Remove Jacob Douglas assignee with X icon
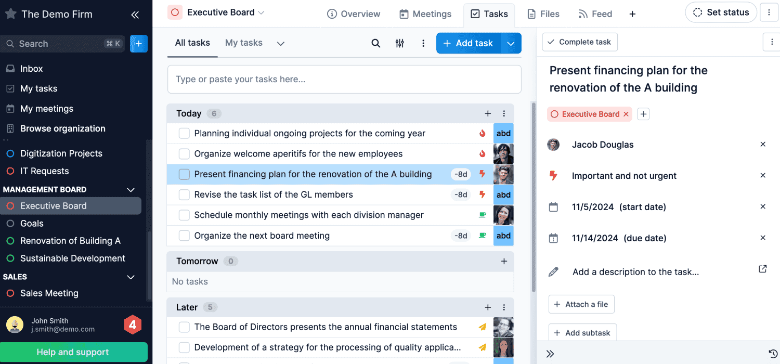780x364 pixels. pyautogui.click(x=762, y=145)
